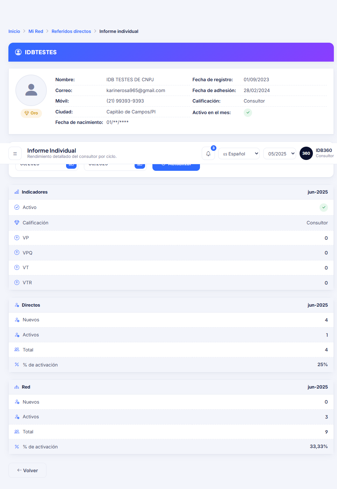Click the Informe Individual page title

[52, 151]
